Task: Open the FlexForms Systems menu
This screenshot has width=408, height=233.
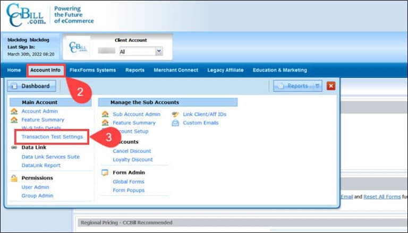Action: pos(92,70)
